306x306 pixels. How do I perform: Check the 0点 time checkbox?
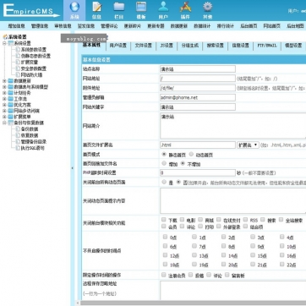coord(165,237)
